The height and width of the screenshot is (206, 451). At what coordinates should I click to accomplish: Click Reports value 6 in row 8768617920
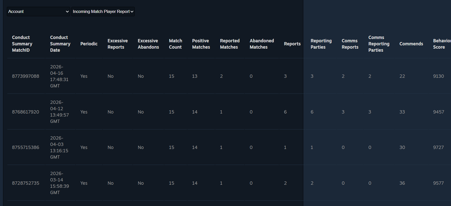[x=285, y=112]
